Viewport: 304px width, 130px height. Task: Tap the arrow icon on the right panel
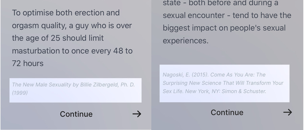pyautogui.click(x=287, y=112)
